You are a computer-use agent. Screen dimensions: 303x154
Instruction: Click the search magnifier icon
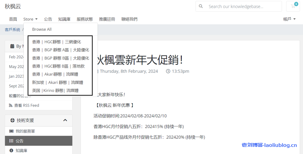click(201, 6)
